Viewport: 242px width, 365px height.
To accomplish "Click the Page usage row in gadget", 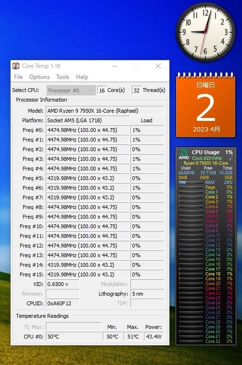I will click(205, 187).
